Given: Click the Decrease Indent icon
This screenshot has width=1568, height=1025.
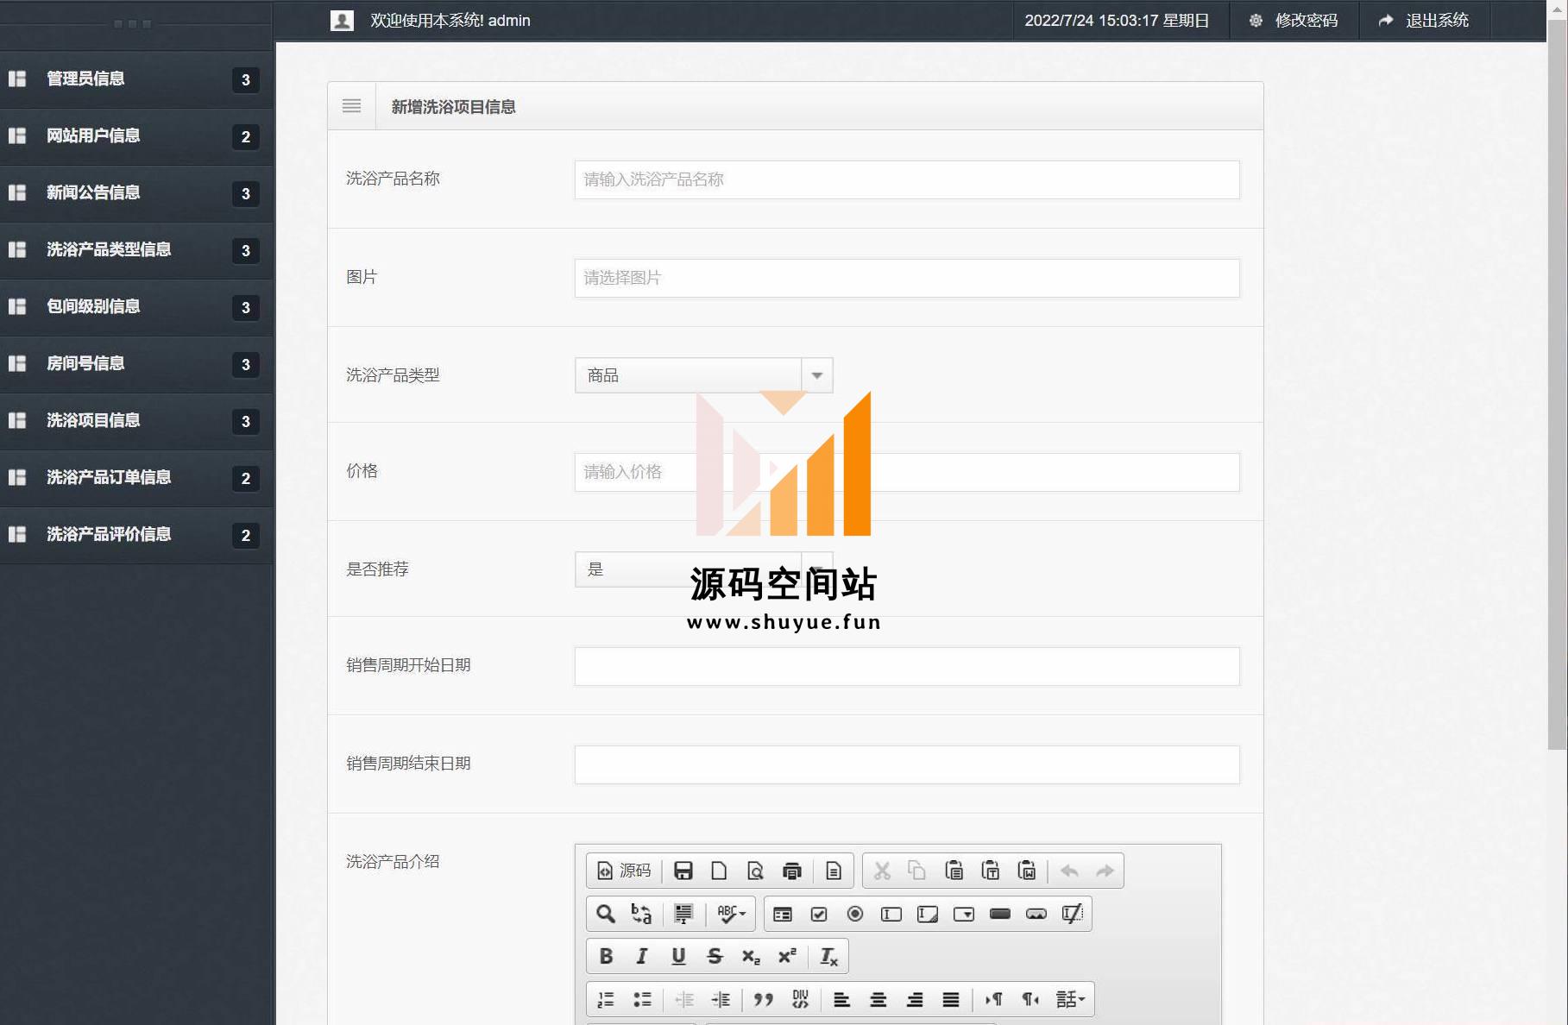Looking at the screenshot, I should [x=684, y=999].
